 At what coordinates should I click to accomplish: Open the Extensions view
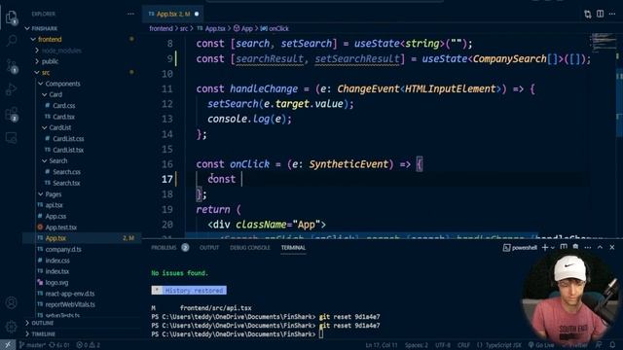(11, 115)
